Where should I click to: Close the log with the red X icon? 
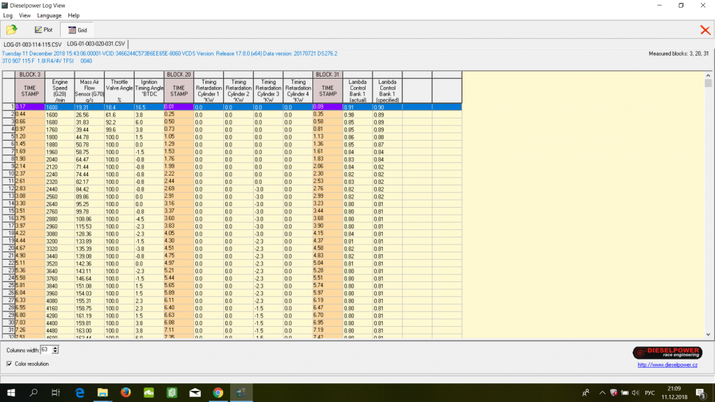point(705,30)
